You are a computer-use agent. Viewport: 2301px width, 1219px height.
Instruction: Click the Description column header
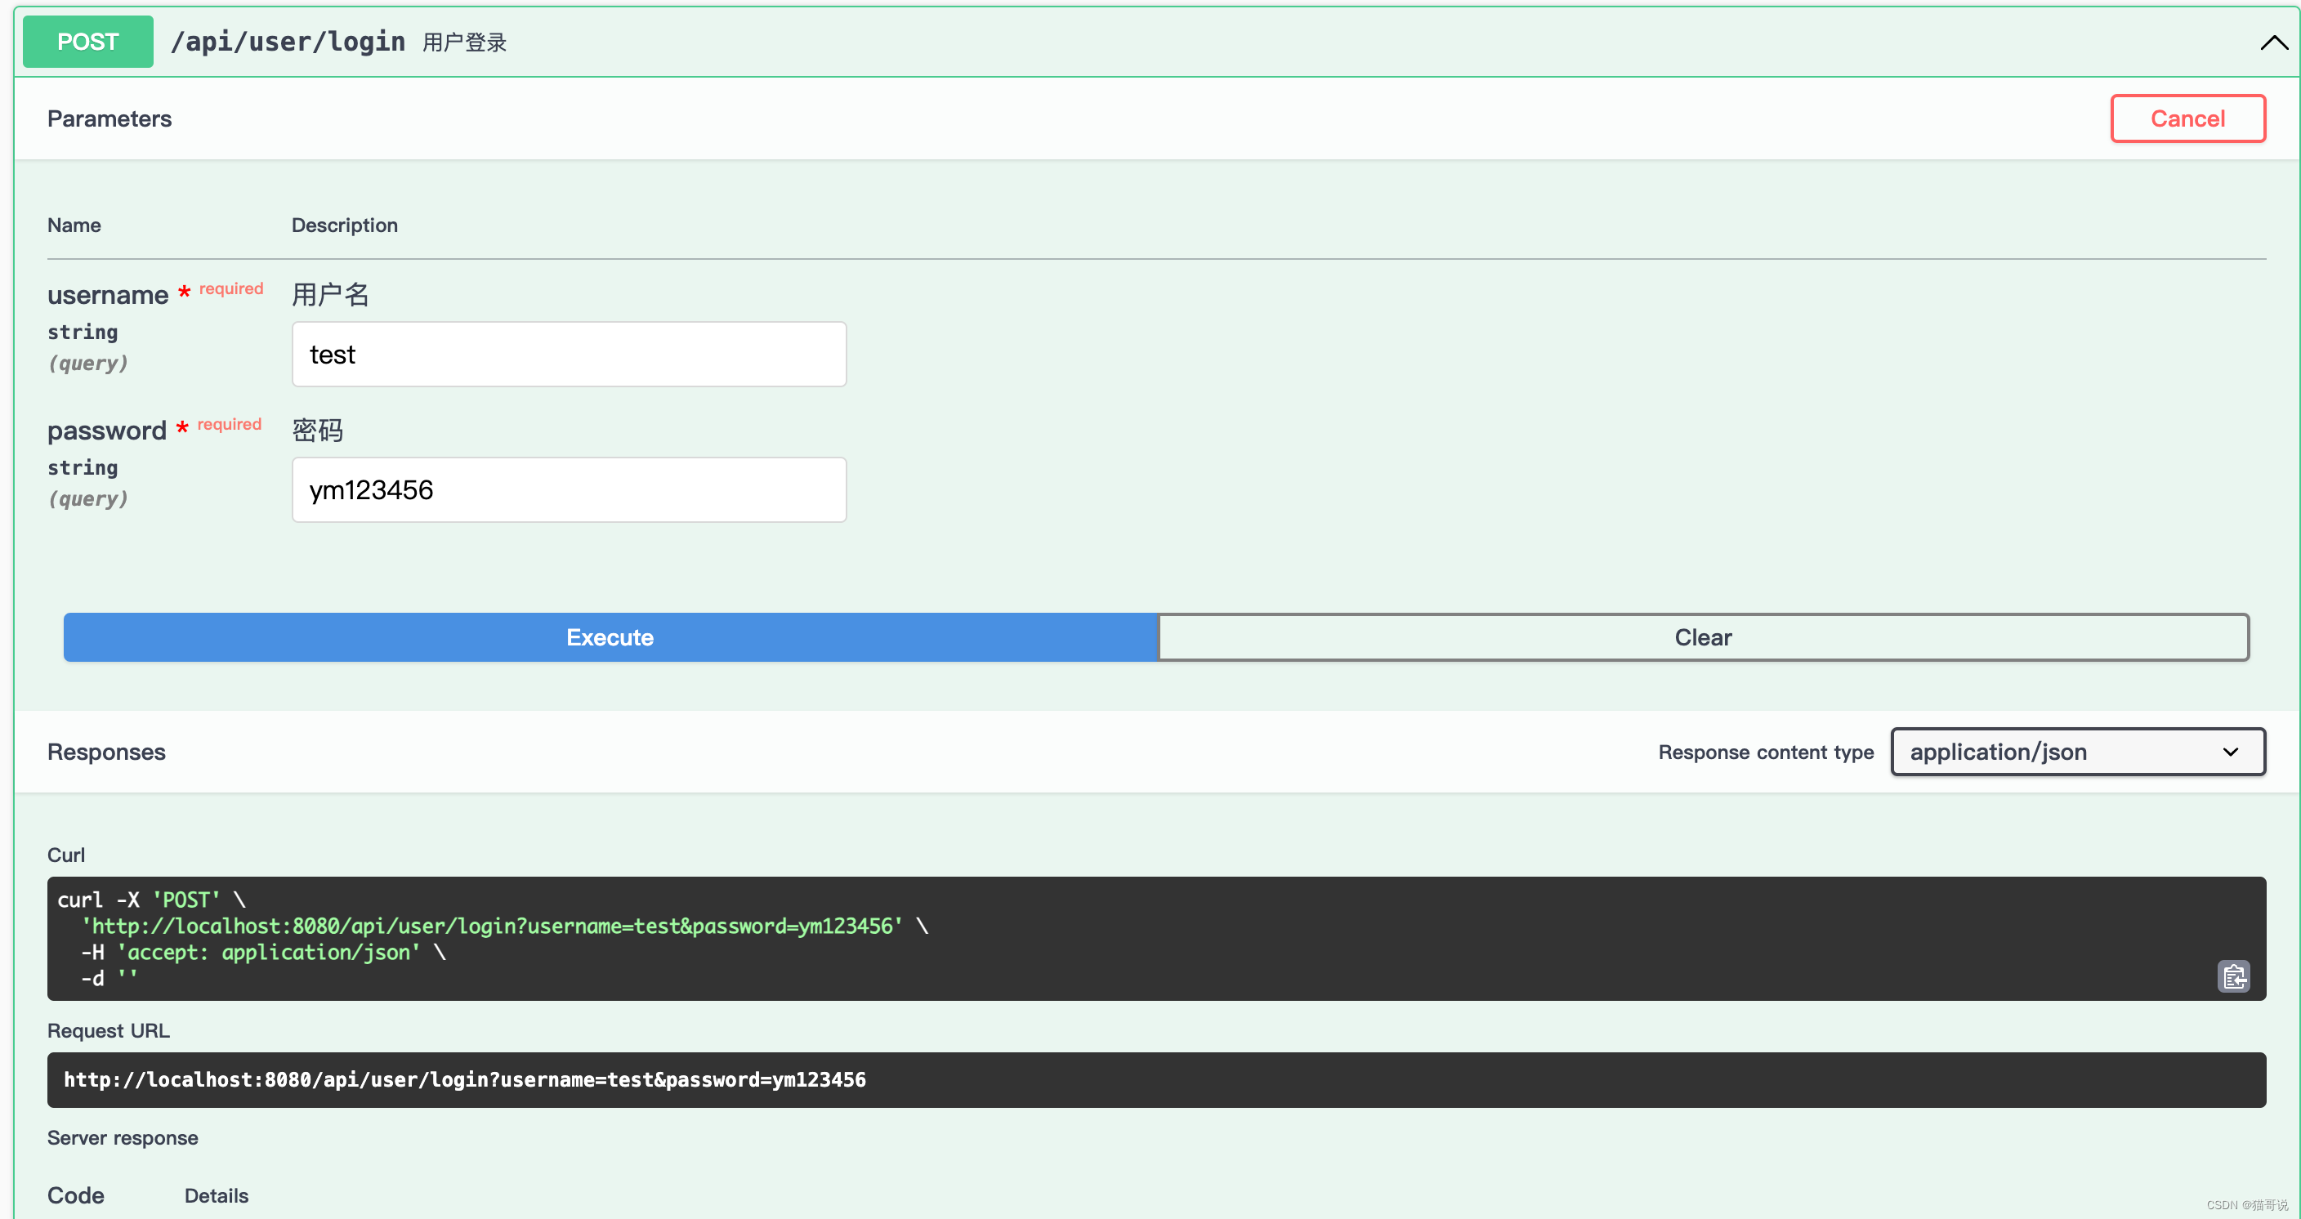coord(345,225)
